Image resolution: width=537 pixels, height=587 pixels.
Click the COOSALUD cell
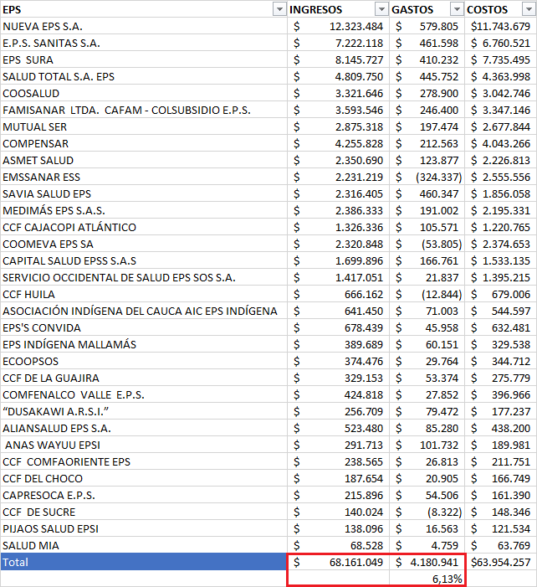pos(144,93)
